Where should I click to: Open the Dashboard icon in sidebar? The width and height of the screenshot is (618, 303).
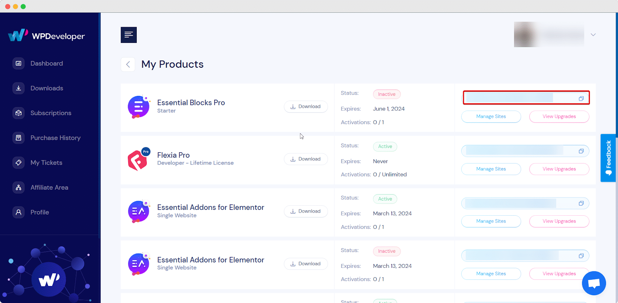[18, 63]
